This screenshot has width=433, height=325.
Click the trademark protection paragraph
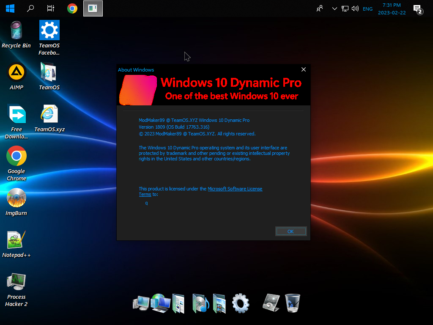214,153
